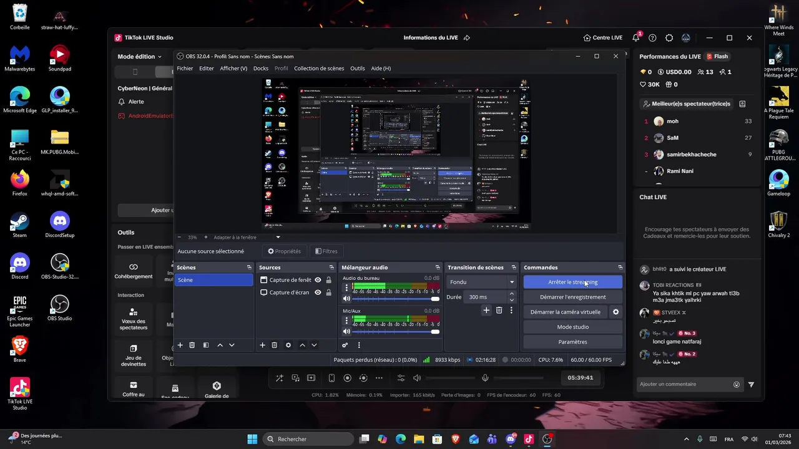Open preview zoom Adapter à la fenêtre dropdown
This screenshot has width=799, height=449.
pyautogui.click(x=247, y=237)
